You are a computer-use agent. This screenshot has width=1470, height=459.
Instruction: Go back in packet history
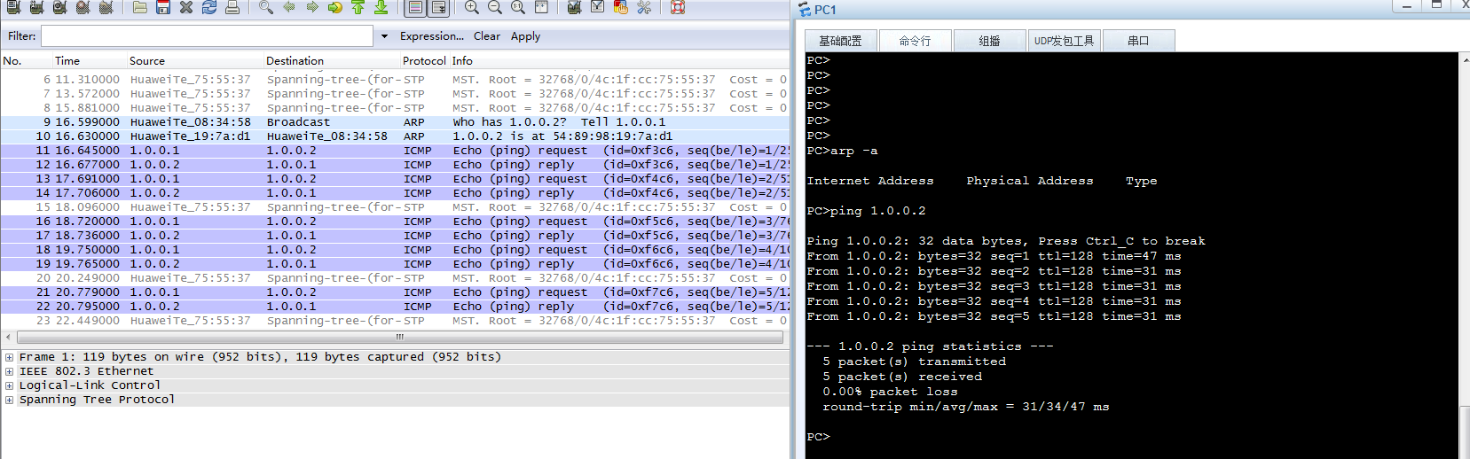(x=289, y=7)
